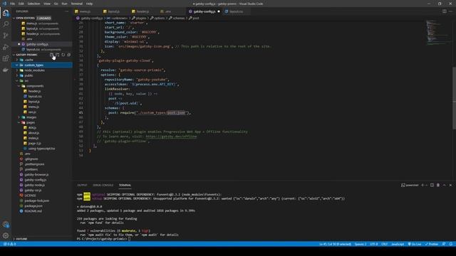Open the Run and Debug view
The height and width of the screenshot is (256, 456).
click(6, 47)
